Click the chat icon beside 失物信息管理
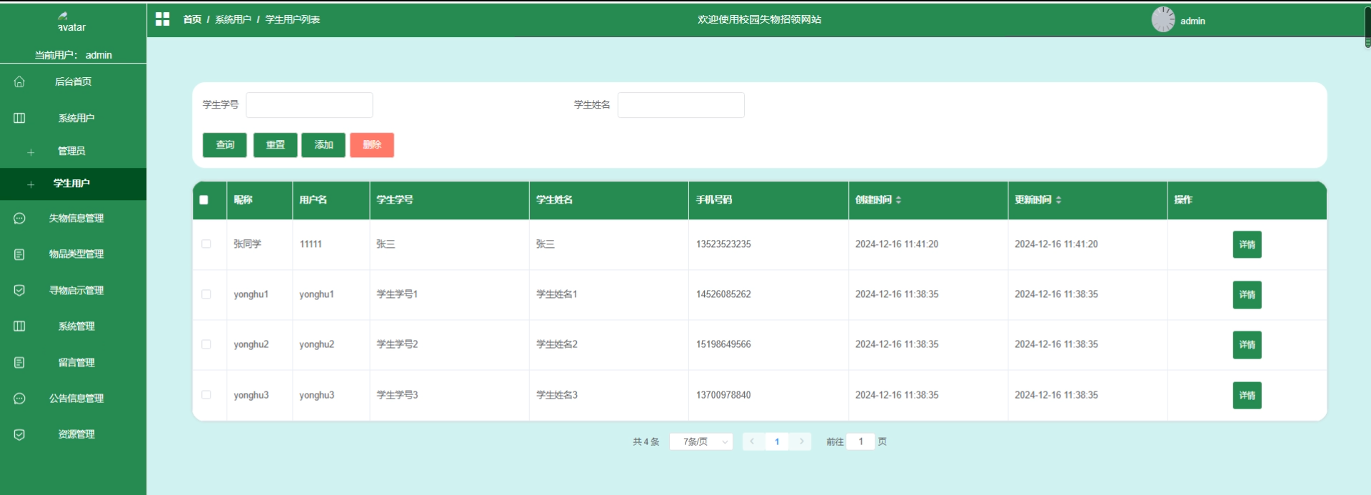Screen dimensions: 1371x495 (19, 219)
